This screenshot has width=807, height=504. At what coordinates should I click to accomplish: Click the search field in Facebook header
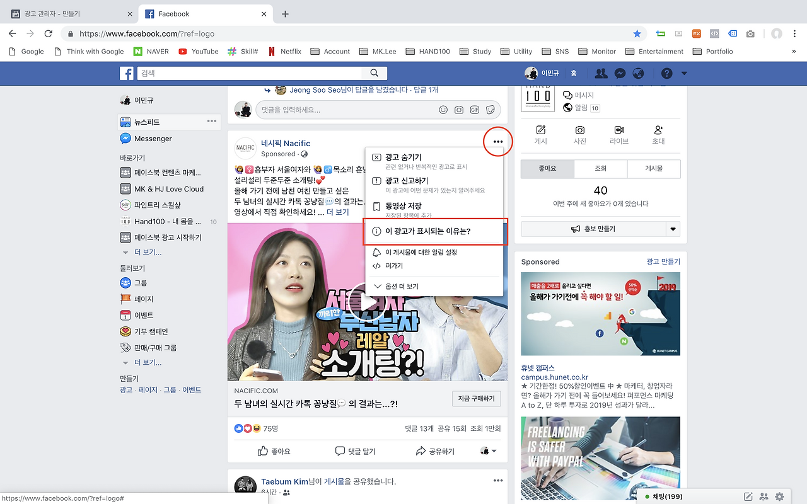tap(250, 73)
